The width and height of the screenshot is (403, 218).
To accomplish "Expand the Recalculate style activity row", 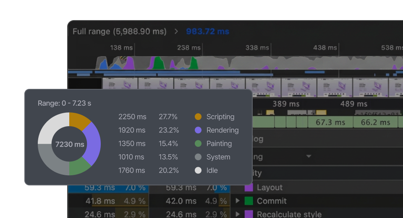I will 238,214.
